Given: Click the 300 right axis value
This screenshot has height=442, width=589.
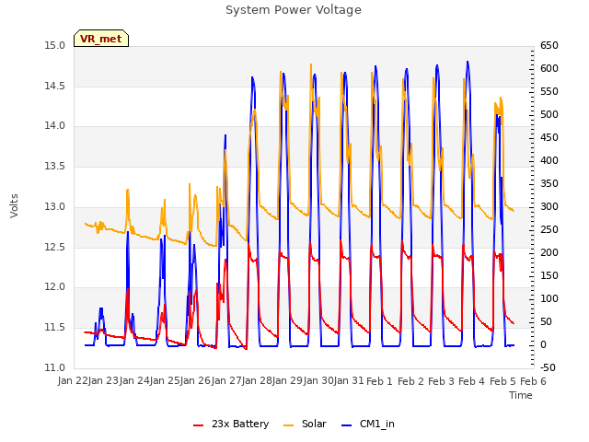Looking at the screenshot, I should click(x=549, y=206).
